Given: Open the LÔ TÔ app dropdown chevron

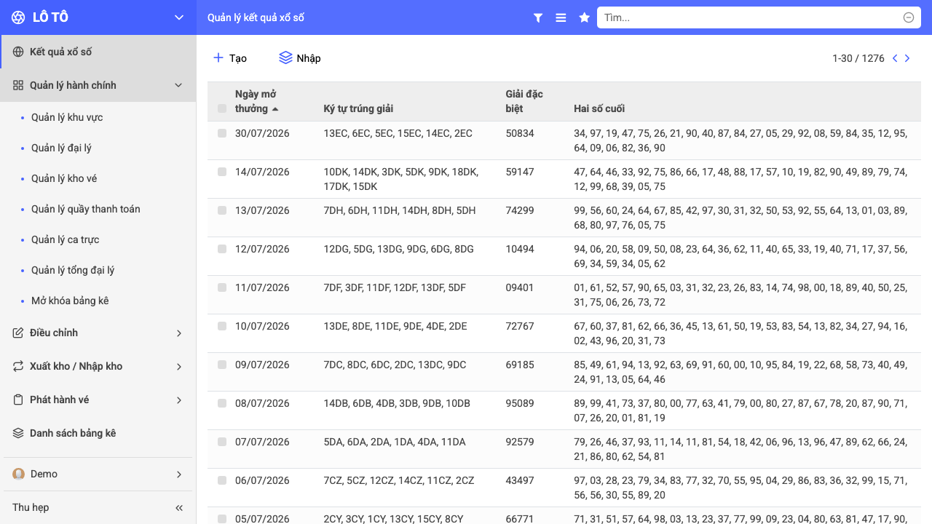Looking at the screenshot, I should tap(179, 17).
